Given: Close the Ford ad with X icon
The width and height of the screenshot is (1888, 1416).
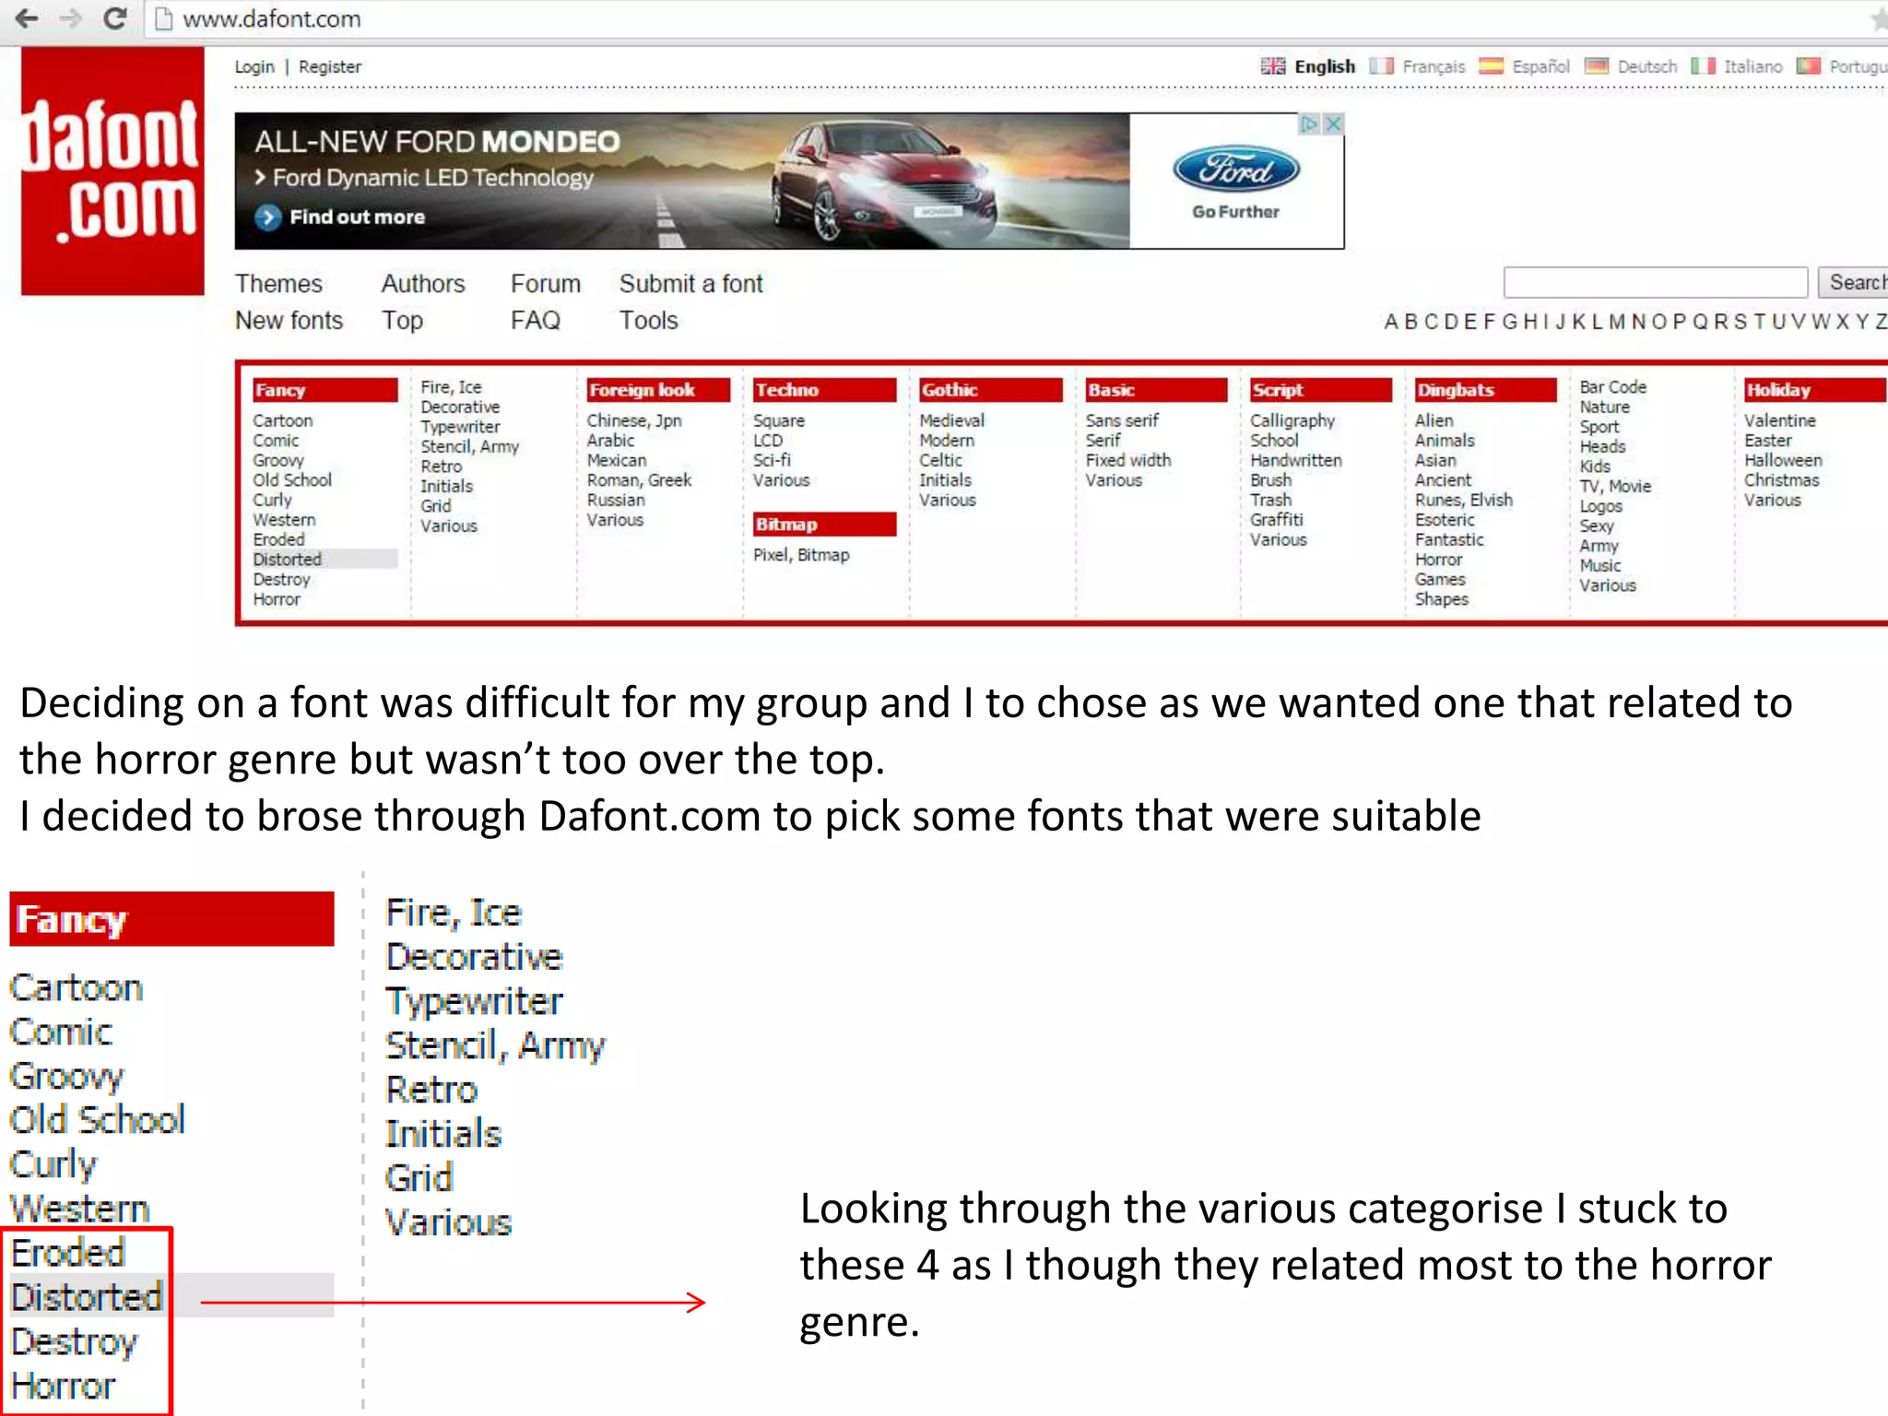Looking at the screenshot, I should [x=1333, y=124].
